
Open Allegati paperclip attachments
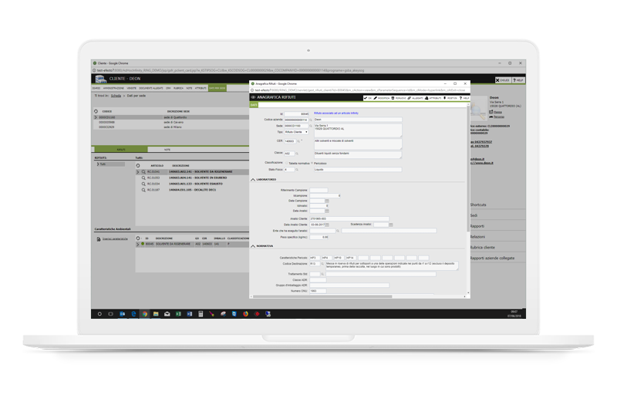(x=410, y=98)
